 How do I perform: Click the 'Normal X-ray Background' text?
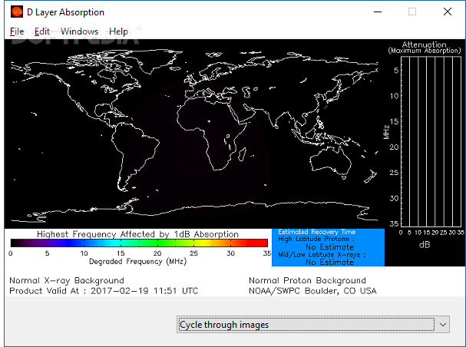(67, 280)
